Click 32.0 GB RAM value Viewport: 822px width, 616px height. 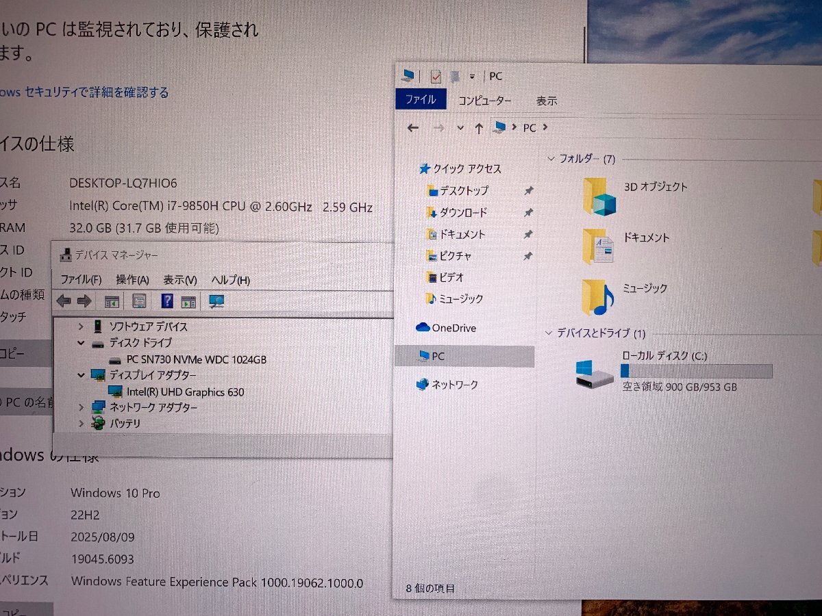pos(144,228)
